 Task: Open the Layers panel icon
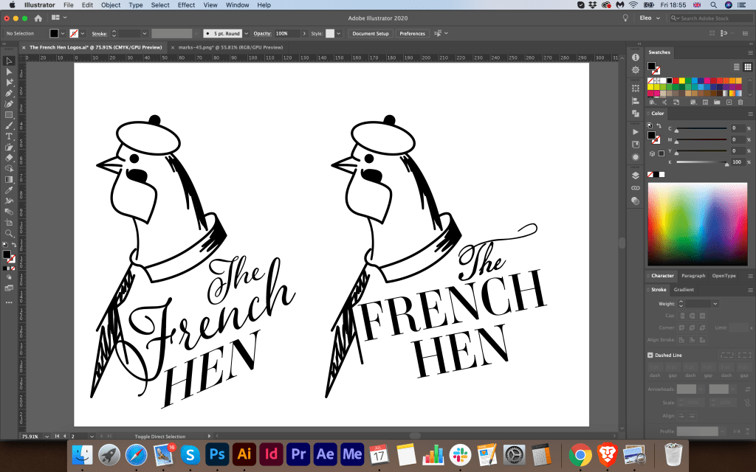click(x=635, y=176)
